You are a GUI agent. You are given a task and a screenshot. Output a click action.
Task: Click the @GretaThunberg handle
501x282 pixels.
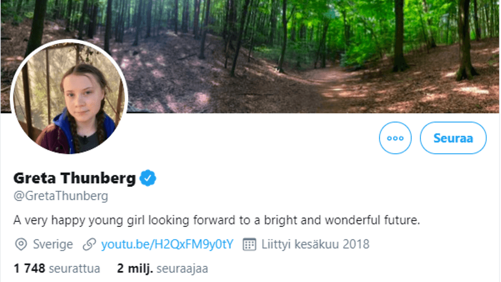pyautogui.click(x=61, y=196)
